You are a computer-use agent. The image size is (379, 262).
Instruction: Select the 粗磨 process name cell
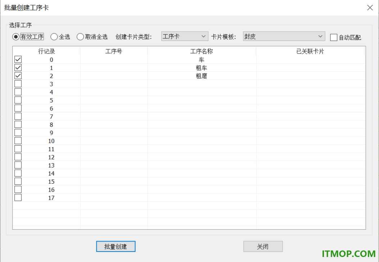click(202, 76)
